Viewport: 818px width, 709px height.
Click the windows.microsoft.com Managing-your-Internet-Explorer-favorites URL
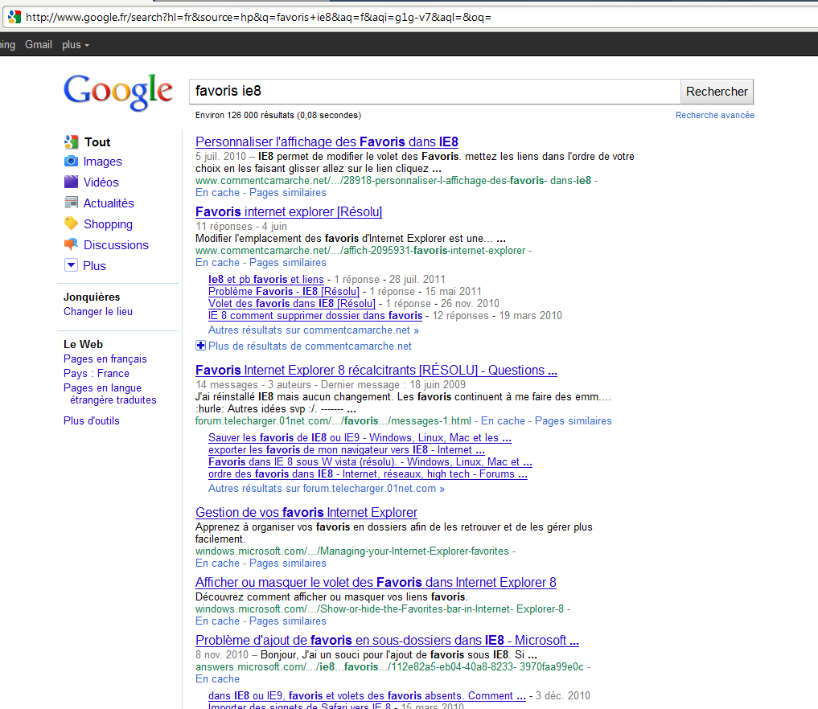tap(352, 551)
